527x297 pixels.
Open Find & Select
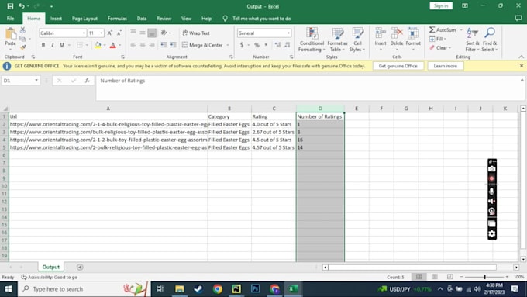[489, 40]
